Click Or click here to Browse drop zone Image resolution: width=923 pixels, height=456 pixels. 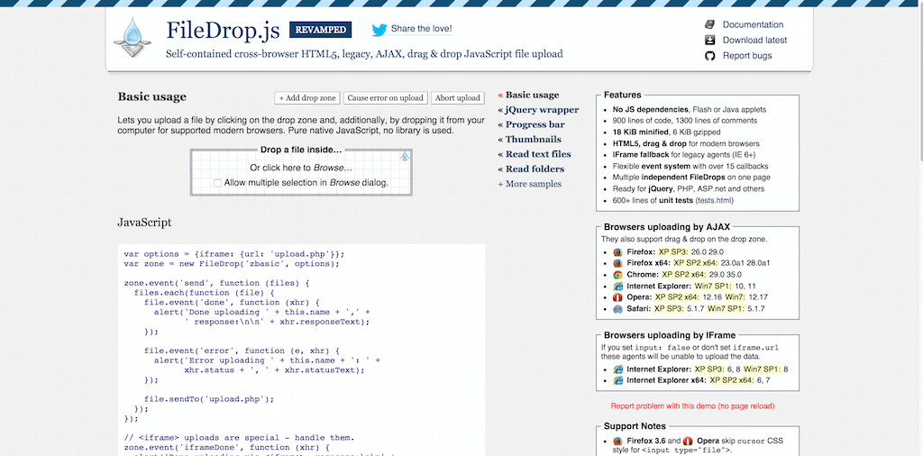301,168
